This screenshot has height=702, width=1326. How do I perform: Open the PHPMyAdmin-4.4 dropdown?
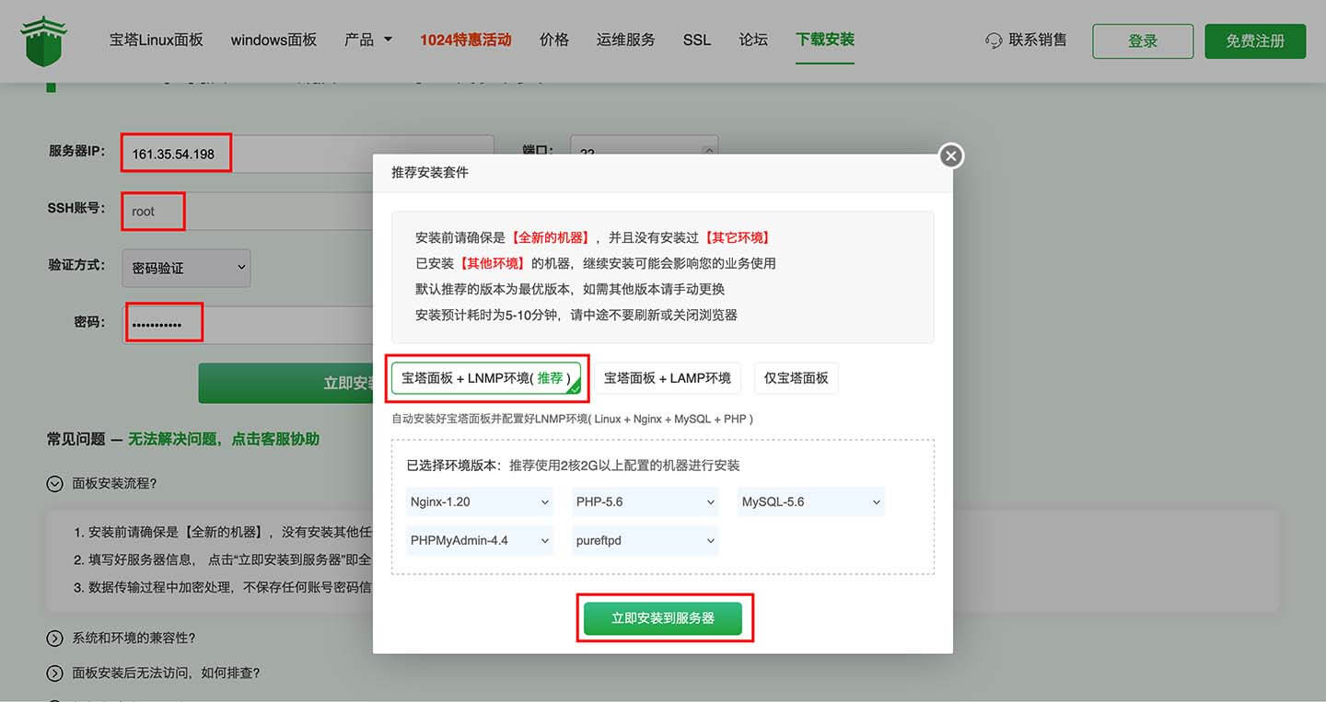(480, 540)
